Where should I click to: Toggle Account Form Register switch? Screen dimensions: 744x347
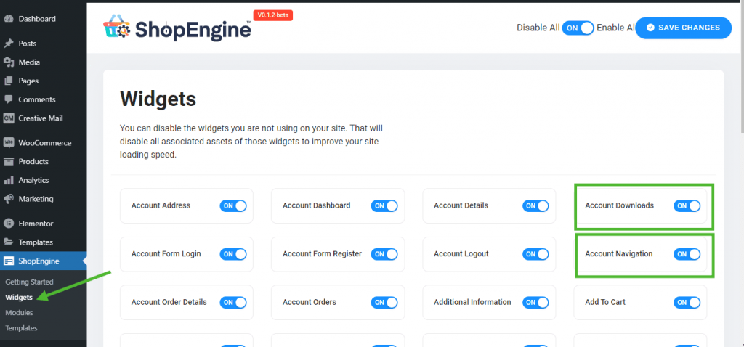(x=384, y=254)
